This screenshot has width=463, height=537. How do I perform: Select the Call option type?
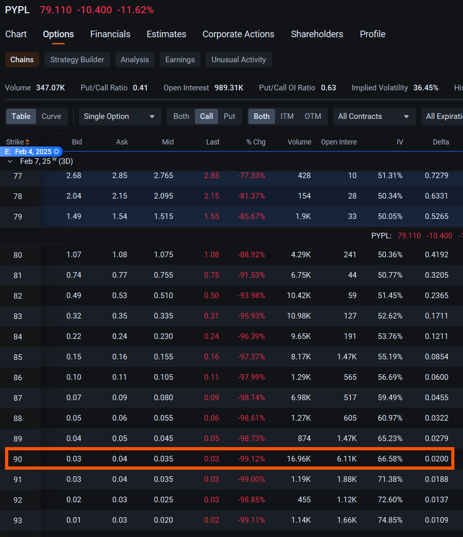click(207, 116)
